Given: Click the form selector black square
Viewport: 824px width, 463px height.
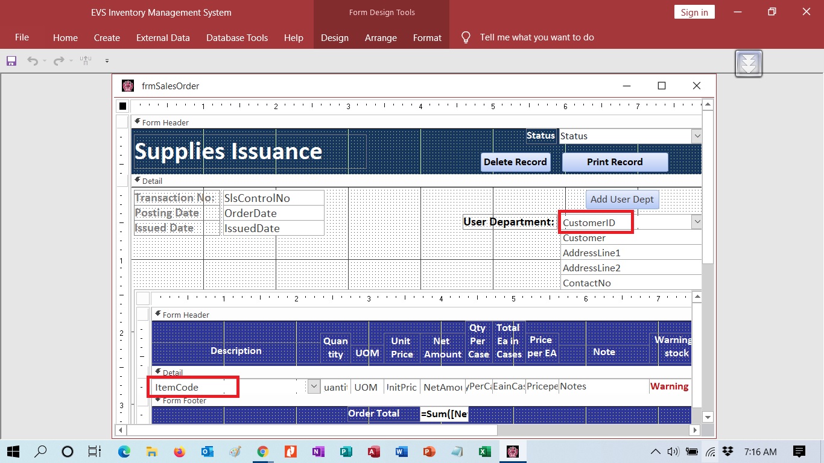Looking at the screenshot, I should [123, 106].
